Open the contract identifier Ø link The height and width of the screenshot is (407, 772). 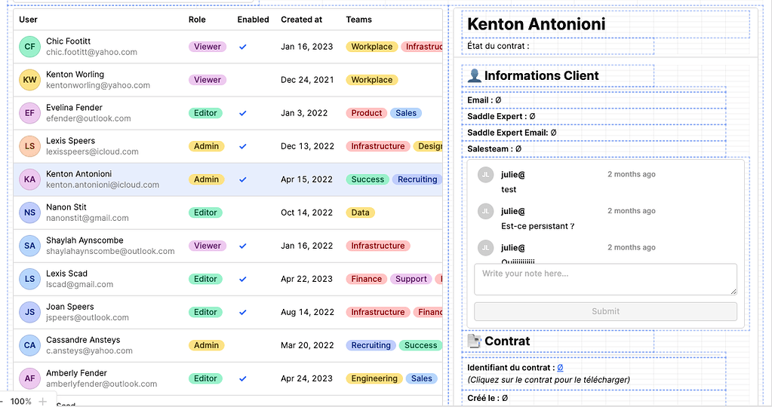pos(560,368)
